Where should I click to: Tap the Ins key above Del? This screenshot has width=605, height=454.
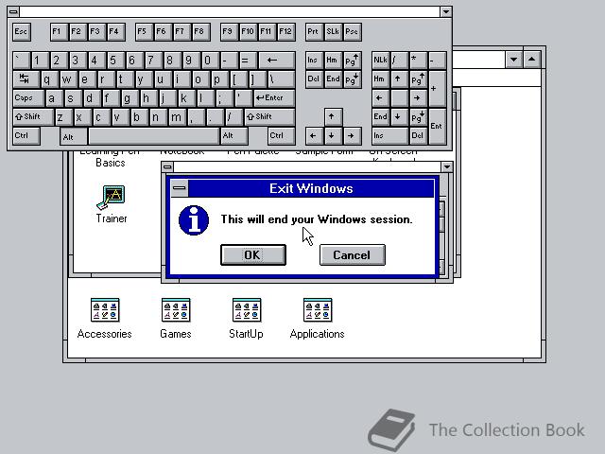tap(314, 61)
